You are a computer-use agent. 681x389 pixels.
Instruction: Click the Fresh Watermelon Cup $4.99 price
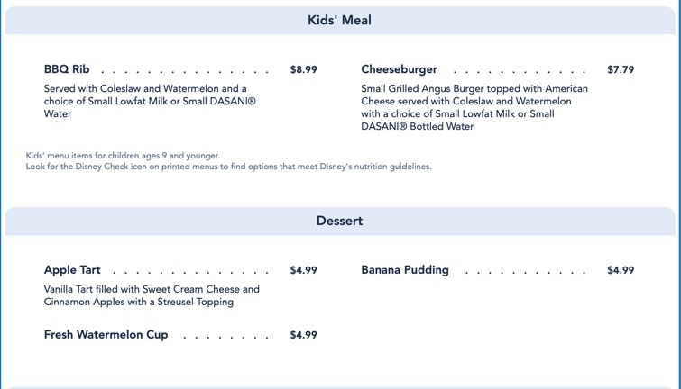[x=303, y=335]
